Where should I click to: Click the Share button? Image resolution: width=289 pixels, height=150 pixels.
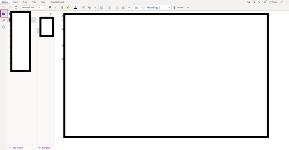pyautogui.click(x=273, y=2)
